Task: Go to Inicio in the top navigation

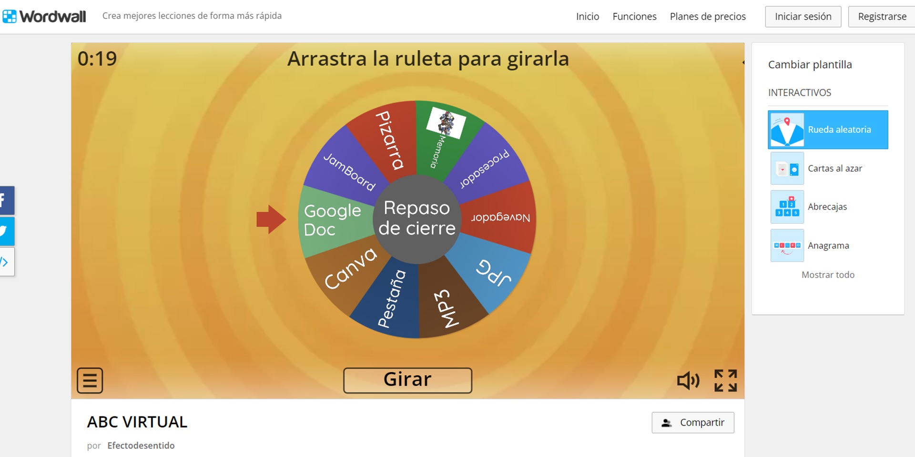Action: [x=588, y=17]
